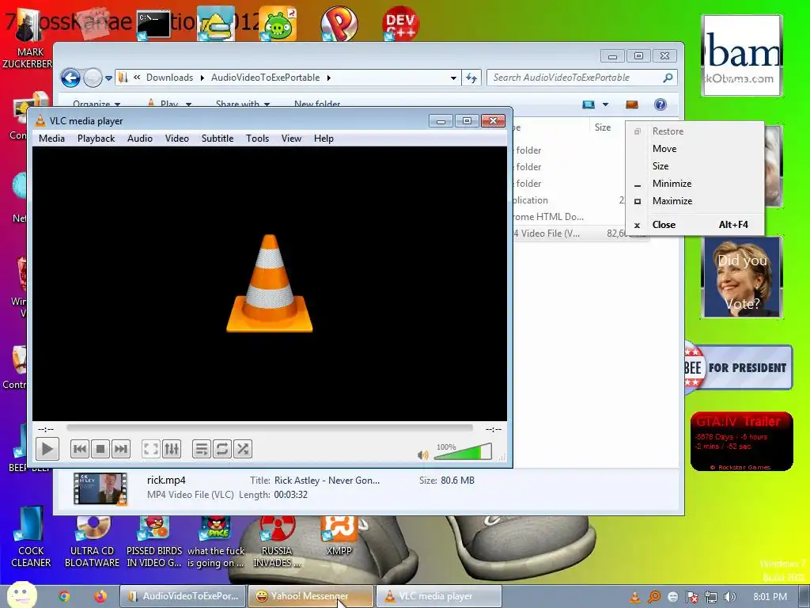The image size is (810, 608).
Task: Expand the arrow after AudioVideoToExePortable in path
Action: (x=328, y=78)
